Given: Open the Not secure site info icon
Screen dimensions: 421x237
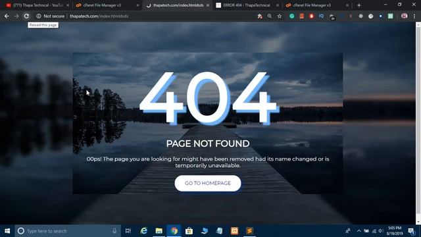Looking at the screenshot, I should pos(39,16).
